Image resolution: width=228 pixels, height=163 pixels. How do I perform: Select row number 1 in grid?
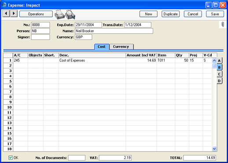8,60
